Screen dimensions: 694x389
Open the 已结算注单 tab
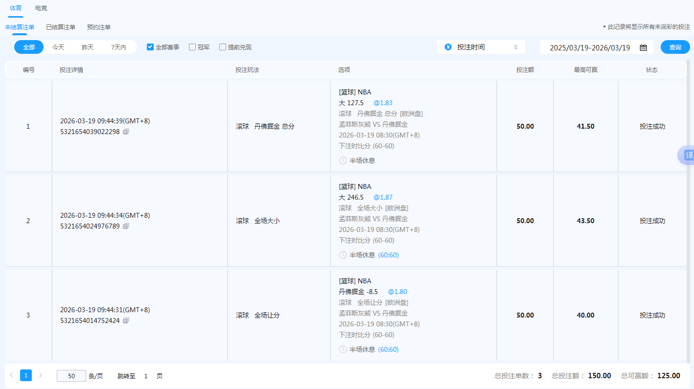pos(60,27)
